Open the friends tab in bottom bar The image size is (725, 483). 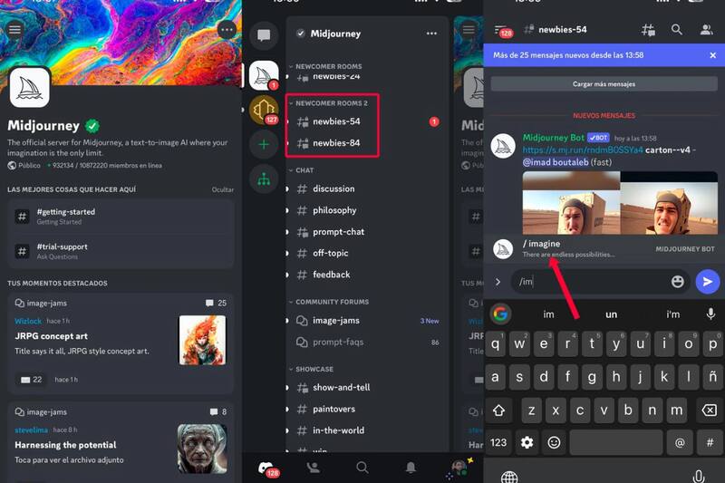[x=314, y=468]
